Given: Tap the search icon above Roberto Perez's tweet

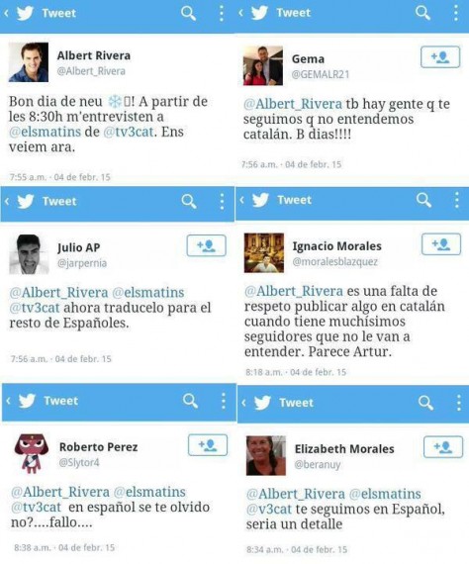Looking at the screenshot, I should click(x=190, y=401).
